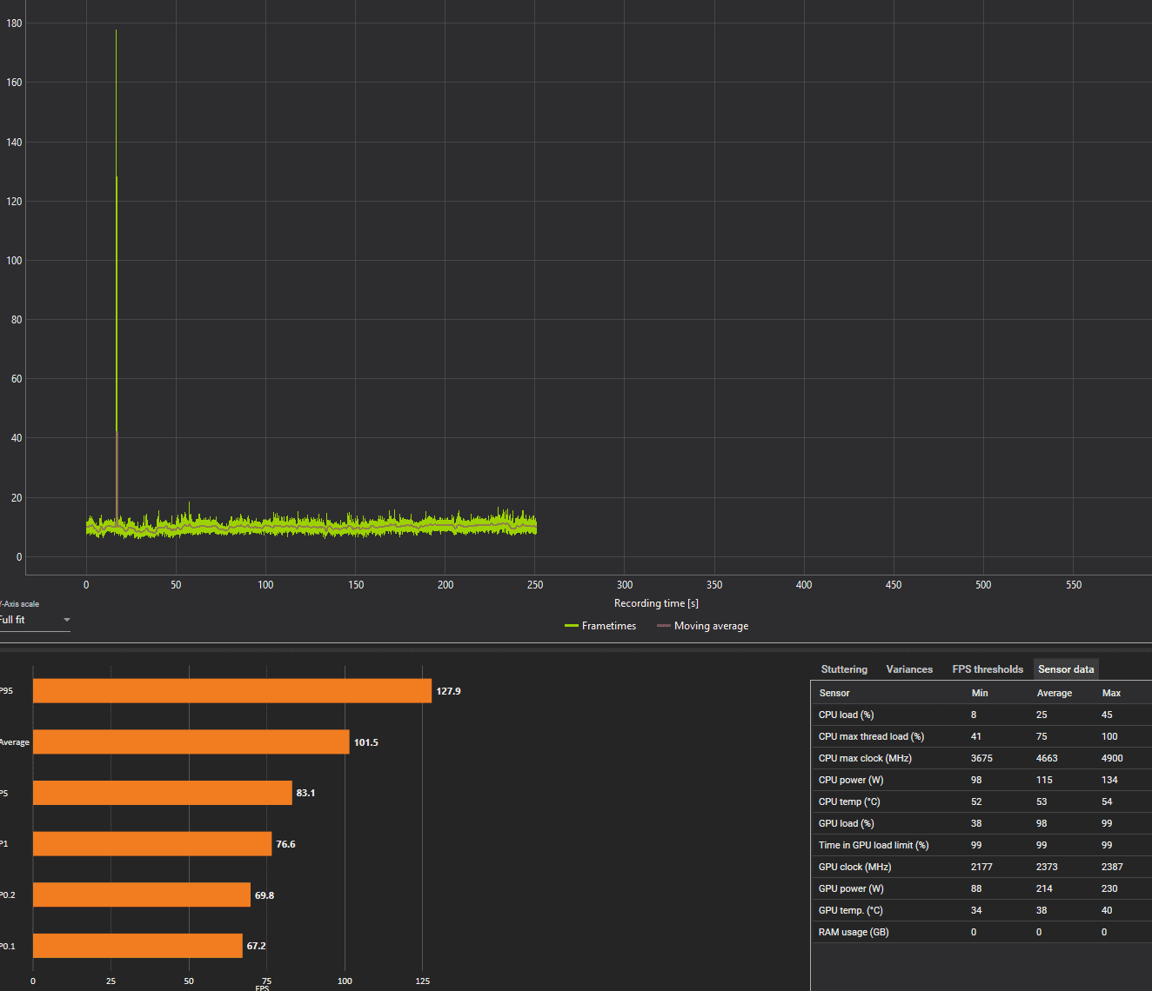The height and width of the screenshot is (991, 1152).
Task: Open the Y-Axis scale dropdown
Action: coord(33,620)
